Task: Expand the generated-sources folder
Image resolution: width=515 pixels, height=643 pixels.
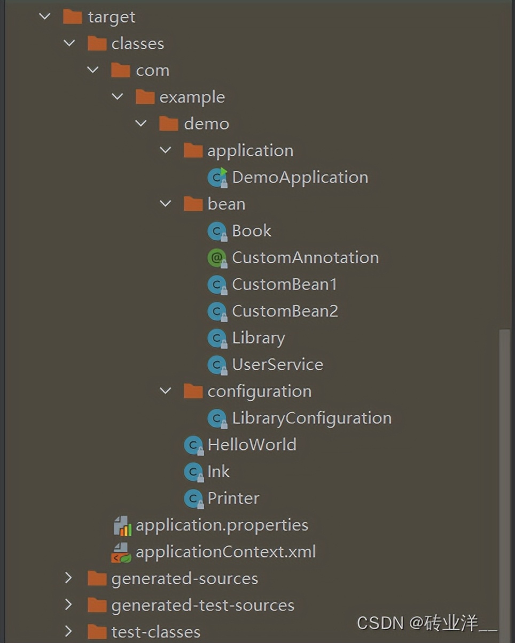Action: tap(68, 578)
